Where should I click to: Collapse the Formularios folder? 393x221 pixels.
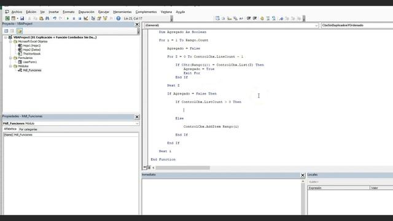click(10, 58)
